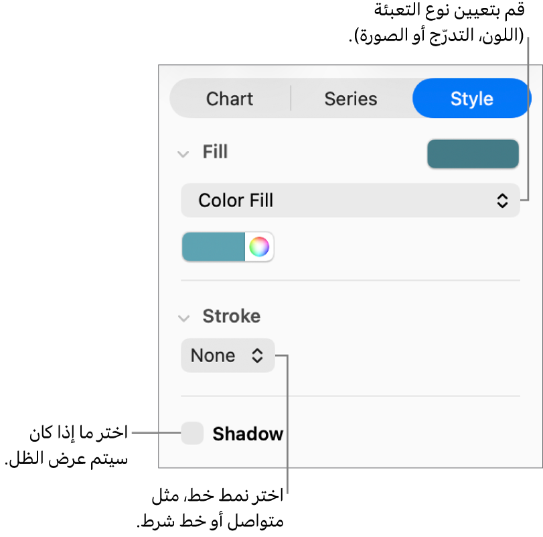Viewport: 543px width, 537px height.
Task: Open the dark teal fill style preview
Action: click(473, 154)
